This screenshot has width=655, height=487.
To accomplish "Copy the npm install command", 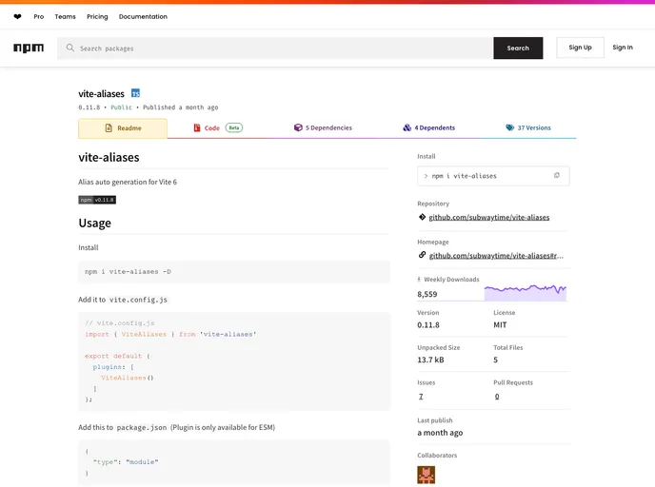I will [556, 175].
